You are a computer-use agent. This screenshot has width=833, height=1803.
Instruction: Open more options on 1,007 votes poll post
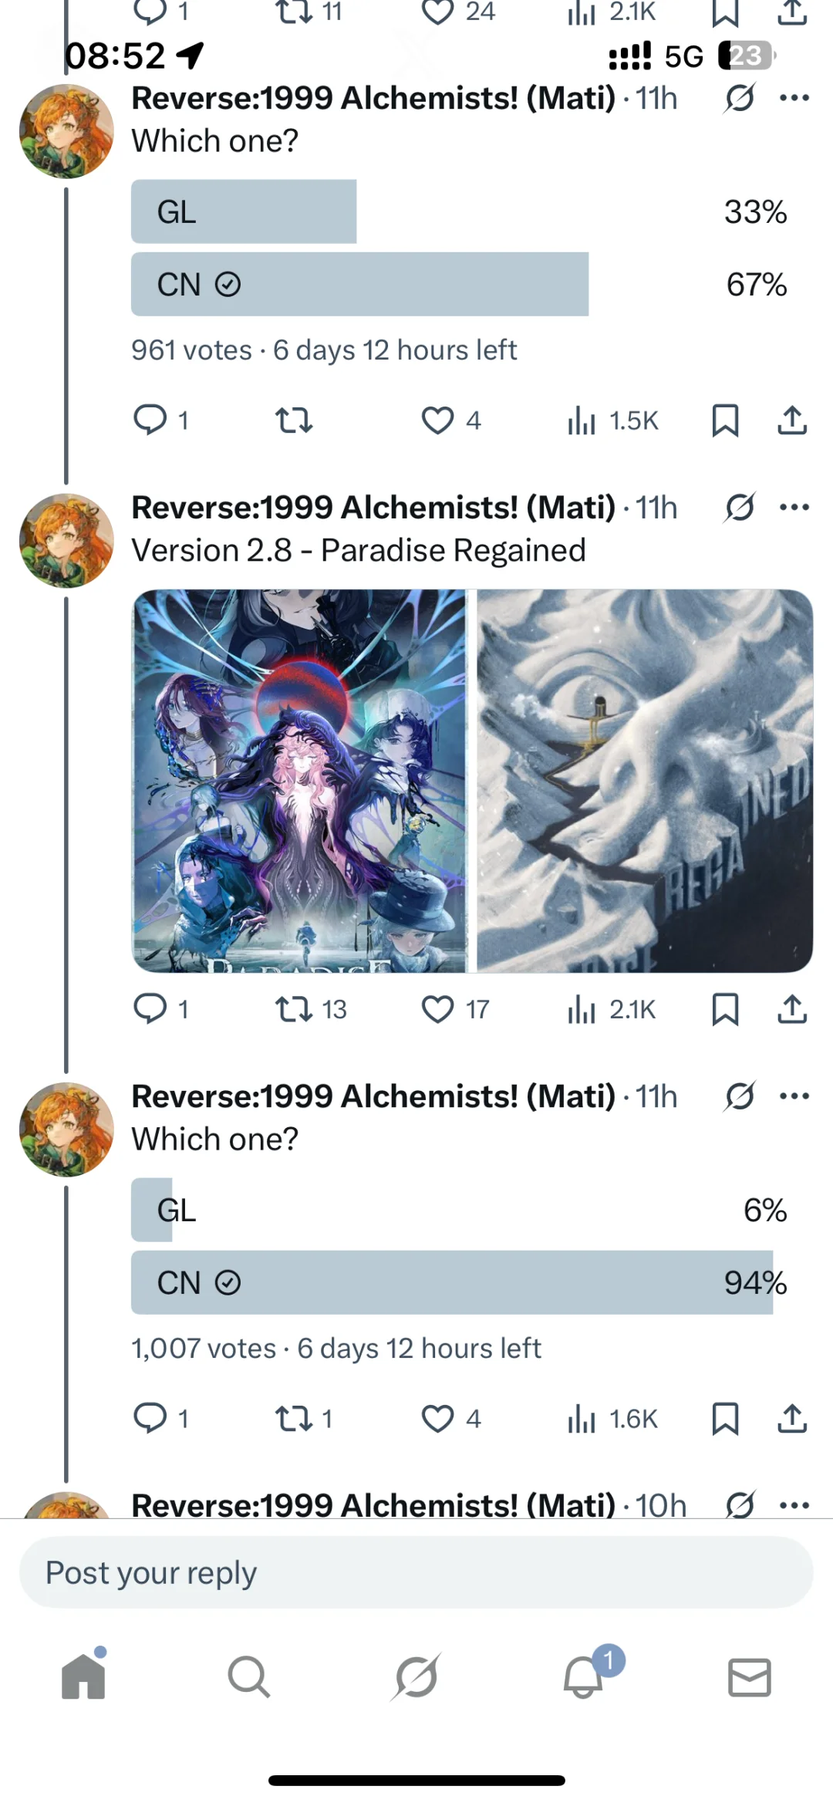794,1096
